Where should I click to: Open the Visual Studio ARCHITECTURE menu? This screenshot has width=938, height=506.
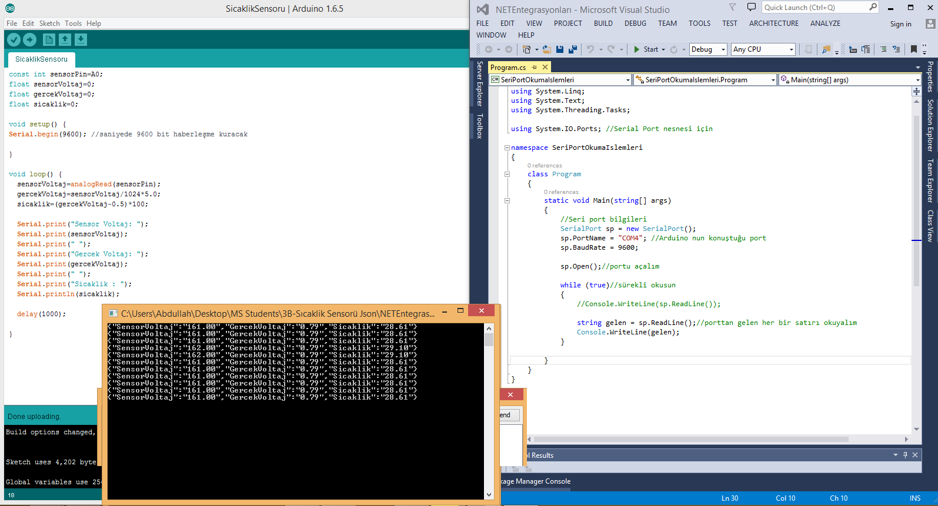pos(774,24)
